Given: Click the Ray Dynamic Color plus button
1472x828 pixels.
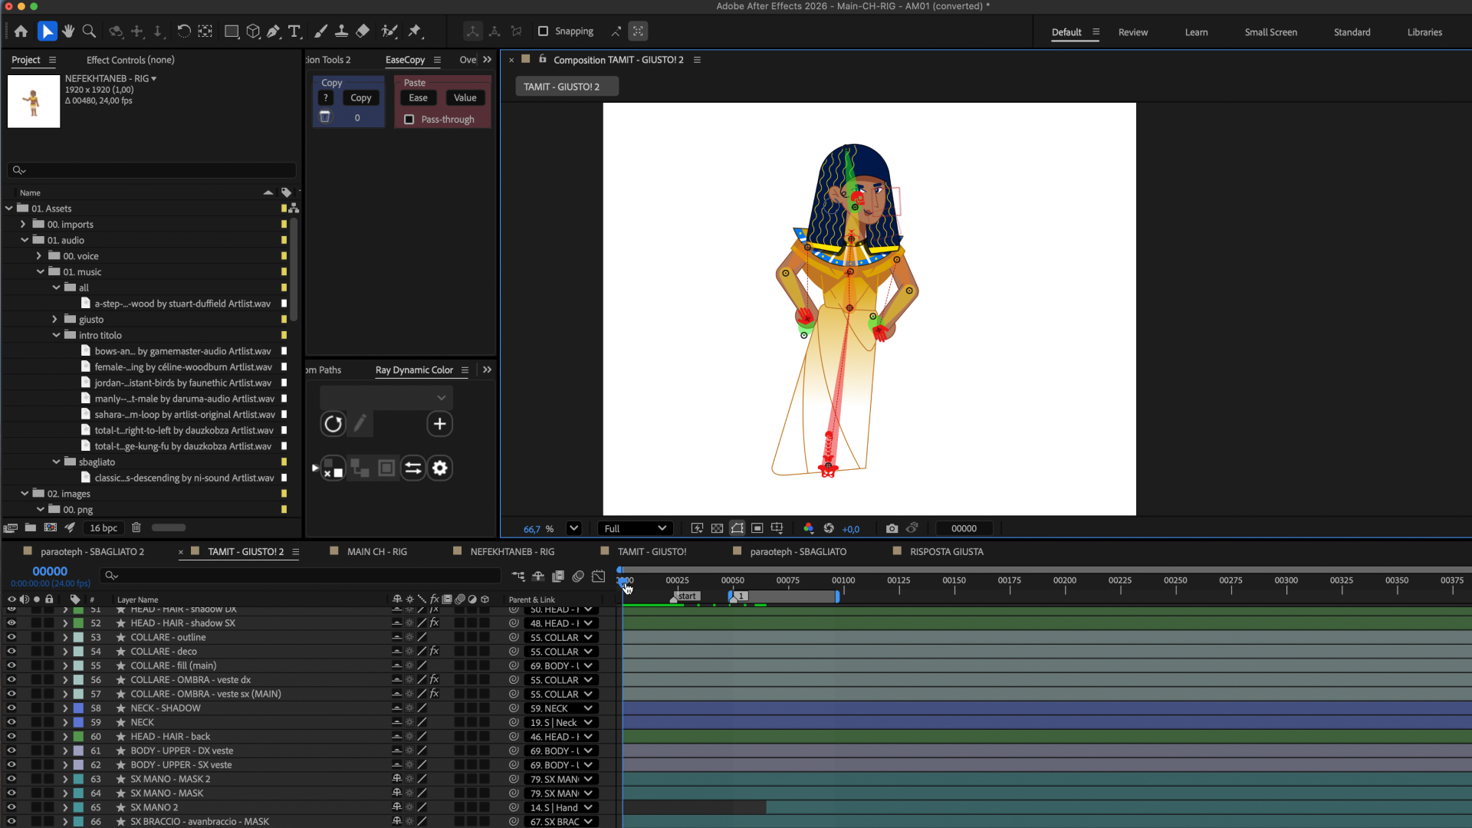Looking at the screenshot, I should (439, 424).
